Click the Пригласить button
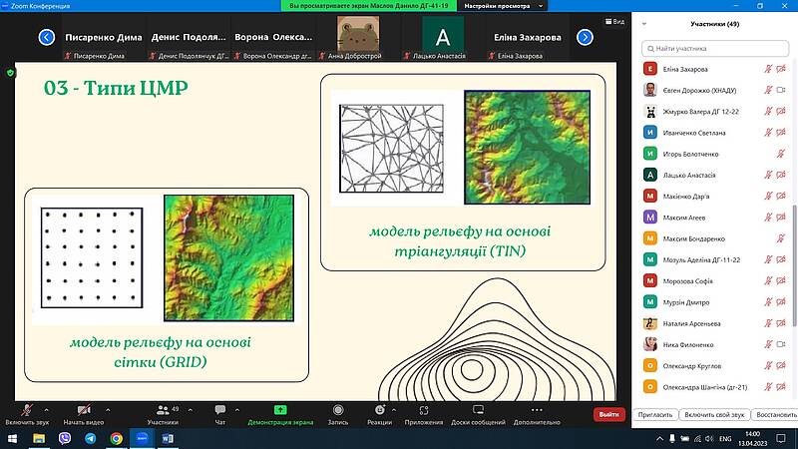This screenshot has height=449, width=798. [x=655, y=414]
